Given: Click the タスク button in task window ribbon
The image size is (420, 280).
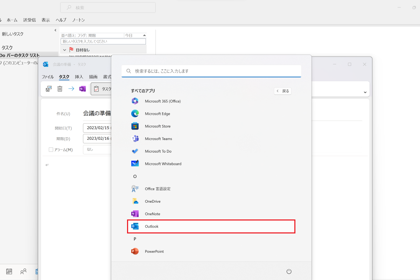Looking at the screenshot, I should tap(101, 89).
